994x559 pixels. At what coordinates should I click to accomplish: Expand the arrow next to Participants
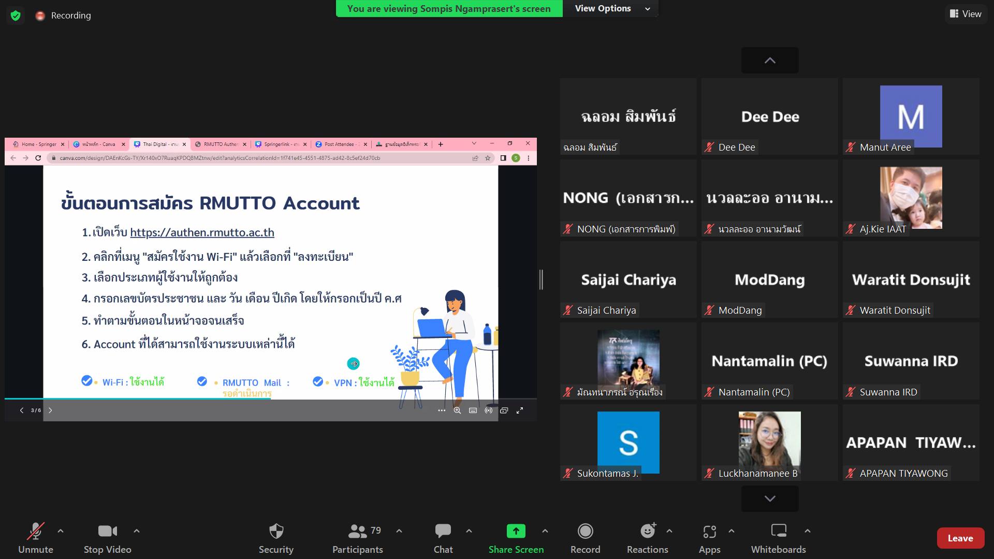399,531
